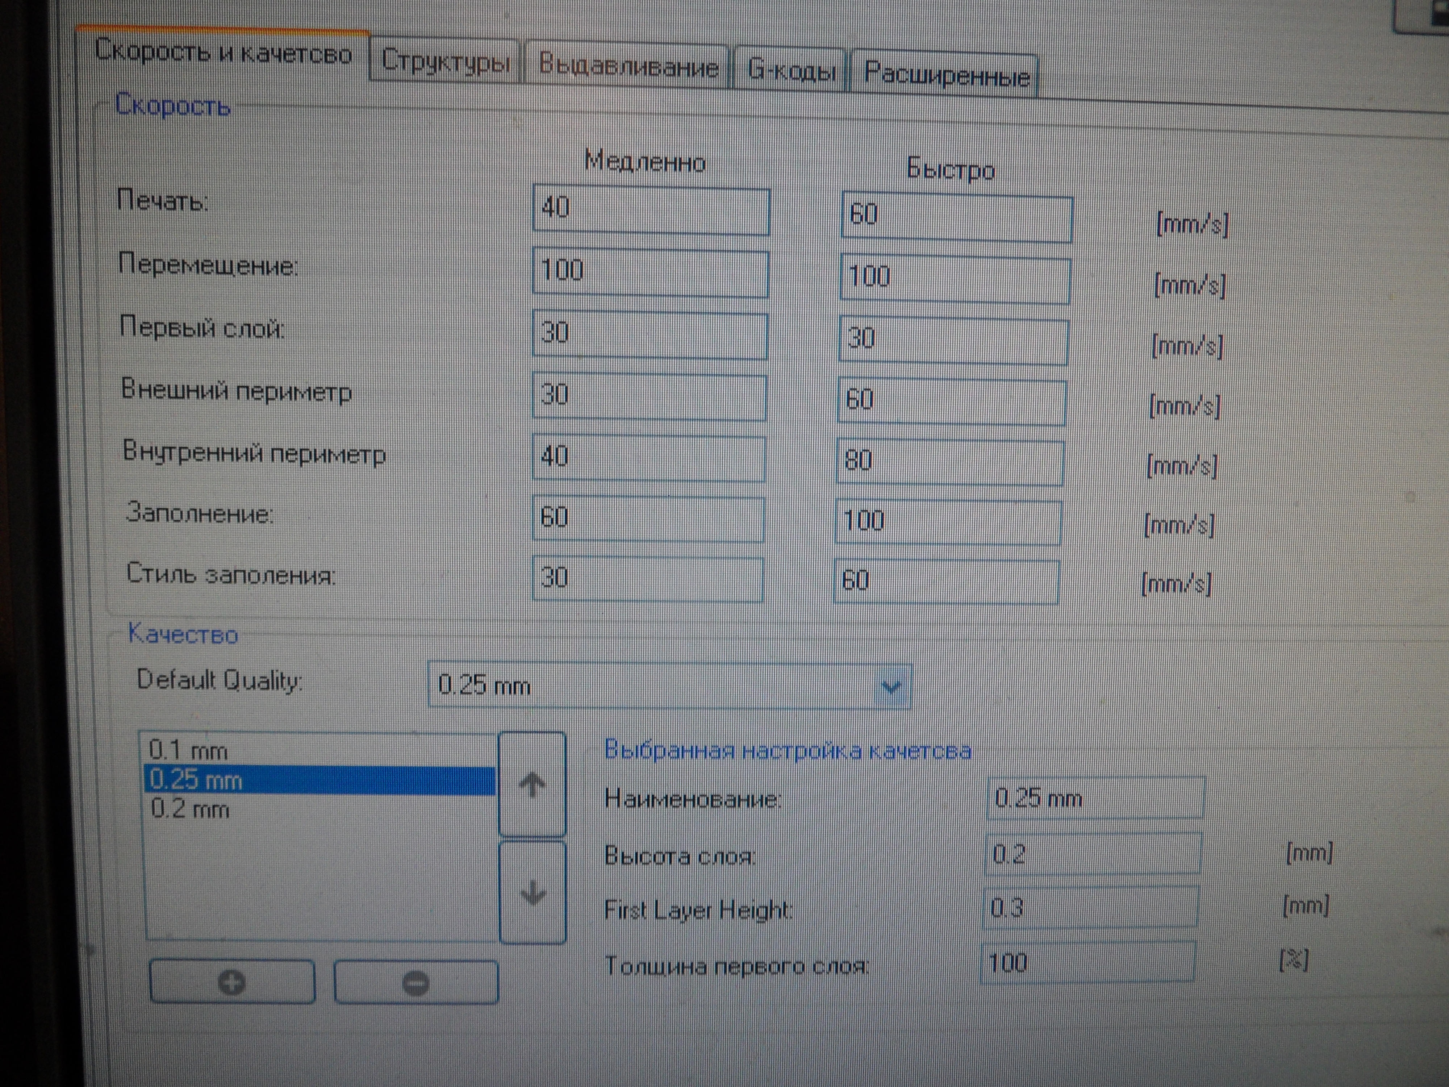Viewport: 1449px width, 1087px height.
Task: Open the Выдавливание tab
Action: click(x=627, y=66)
